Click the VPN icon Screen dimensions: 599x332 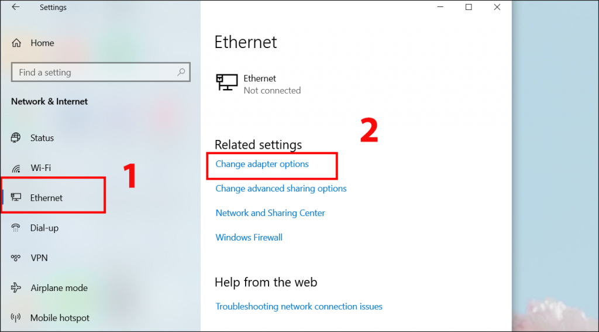[16, 258]
